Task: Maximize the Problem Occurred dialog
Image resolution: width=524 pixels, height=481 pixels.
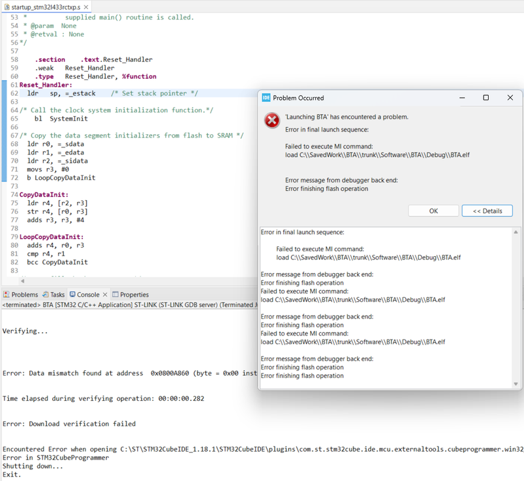Action: 486,98
